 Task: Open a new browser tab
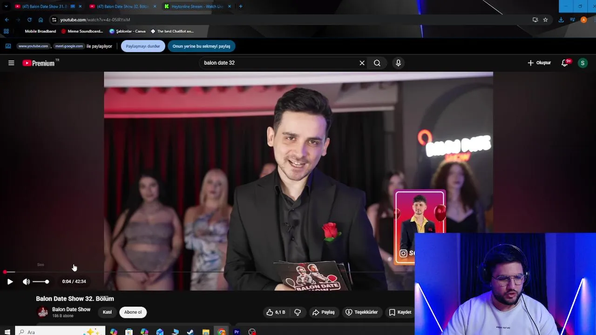tap(240, 7)
